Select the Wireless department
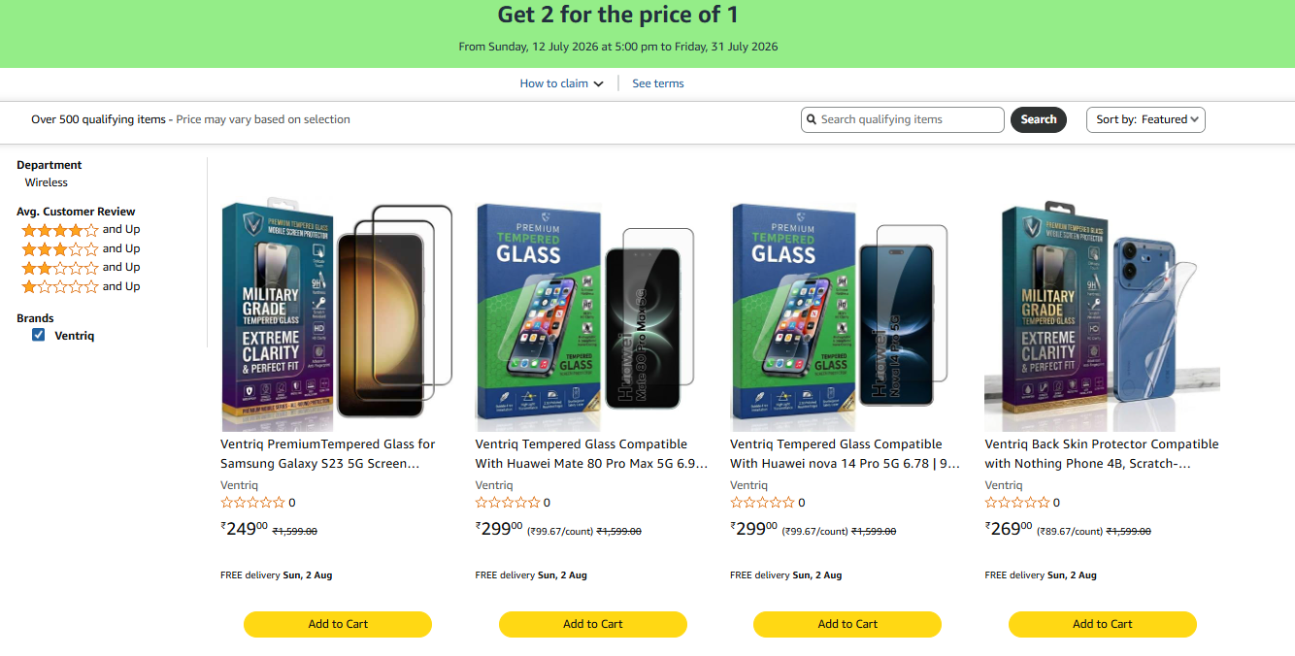Image resolution: width=1295 pixels, height=656 pixels. 47,182
